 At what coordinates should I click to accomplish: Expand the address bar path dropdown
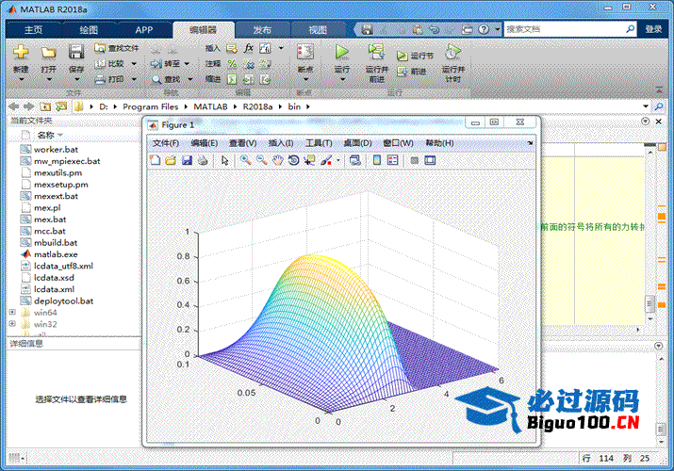pos(646,106)
